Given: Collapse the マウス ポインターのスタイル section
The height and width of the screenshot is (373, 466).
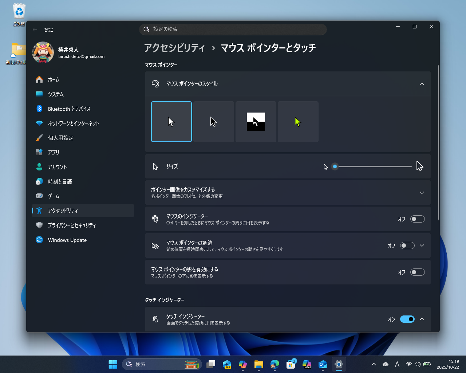Looking at the screenshot, I should point(422,84).
